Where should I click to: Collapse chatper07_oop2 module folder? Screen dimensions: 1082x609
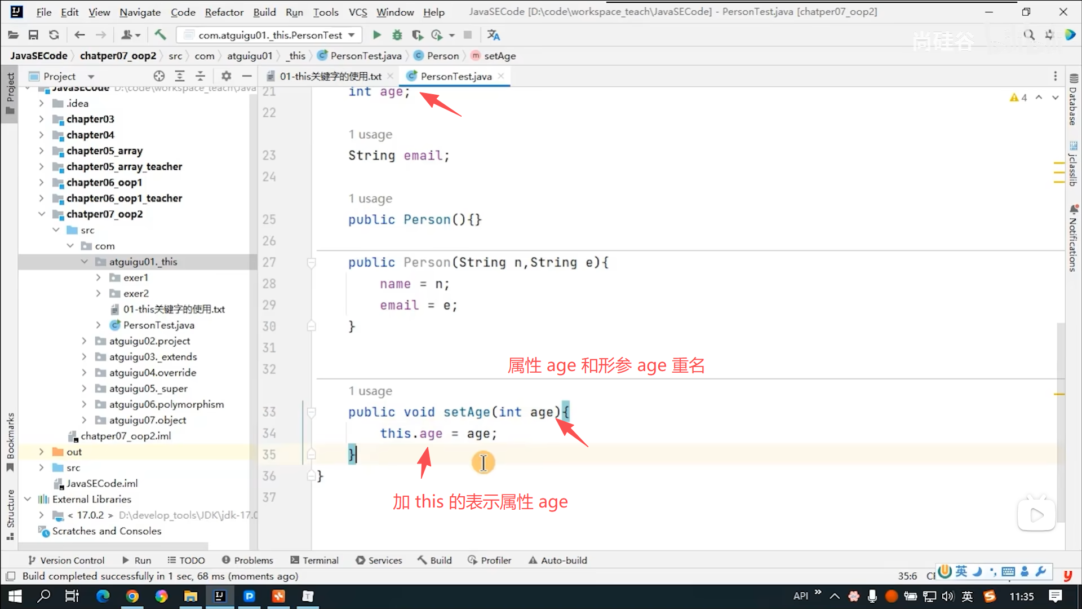click(42, 214)
